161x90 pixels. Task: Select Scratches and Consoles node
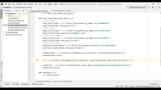tap(14, 35)
